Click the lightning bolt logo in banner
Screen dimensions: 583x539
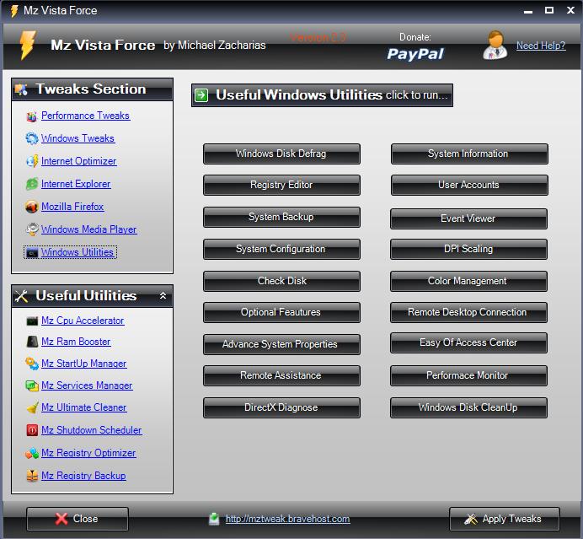[28, 45]
